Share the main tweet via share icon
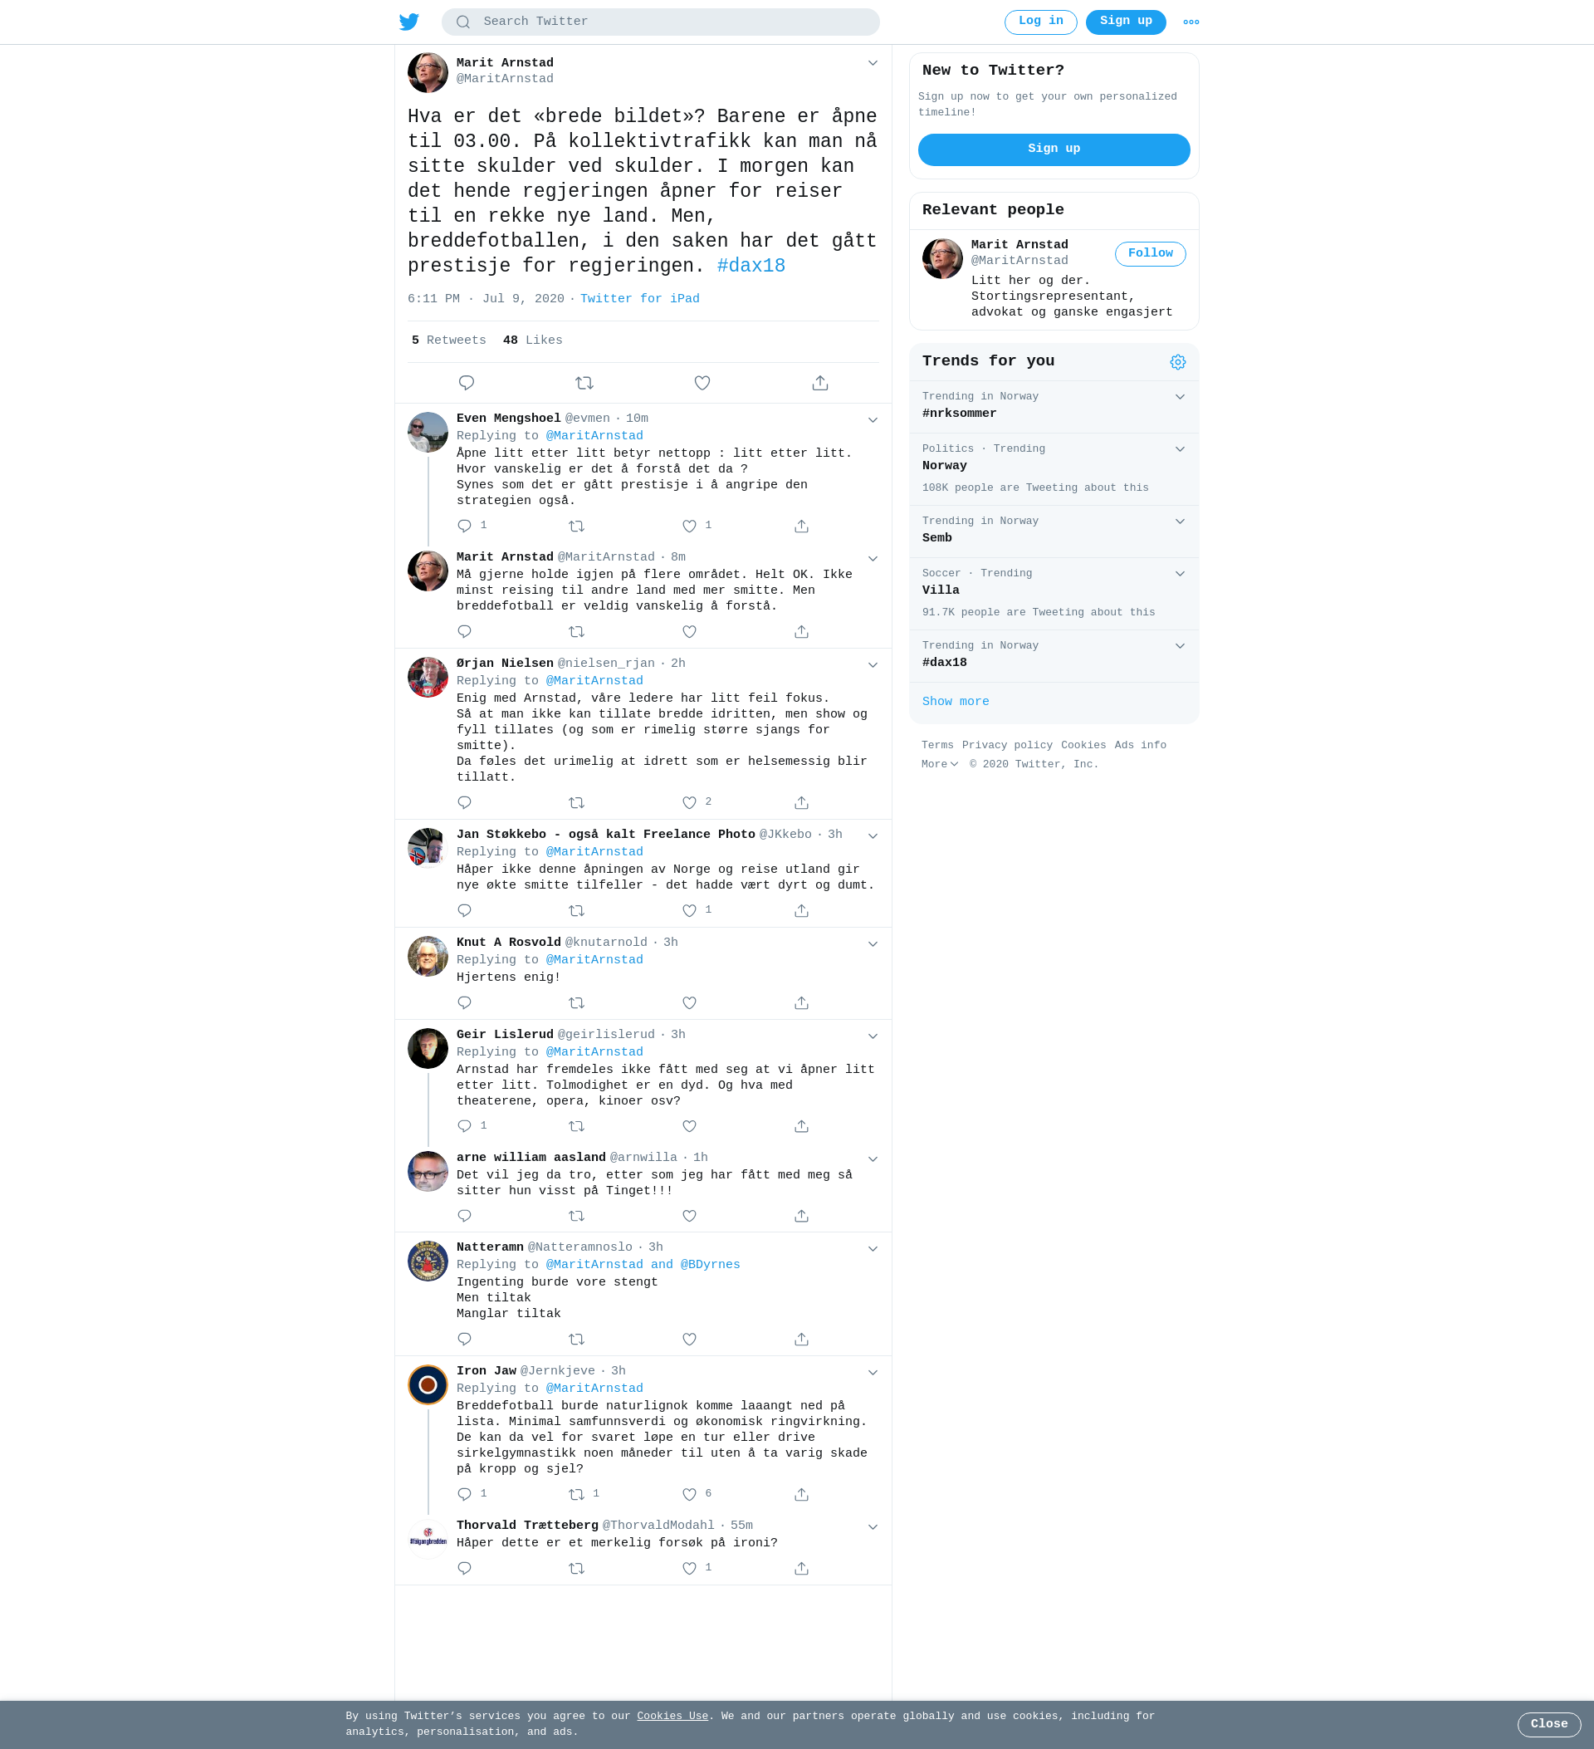This screenshot has width=1594, height=1749. pyautogui.click(x=819, y=383)
